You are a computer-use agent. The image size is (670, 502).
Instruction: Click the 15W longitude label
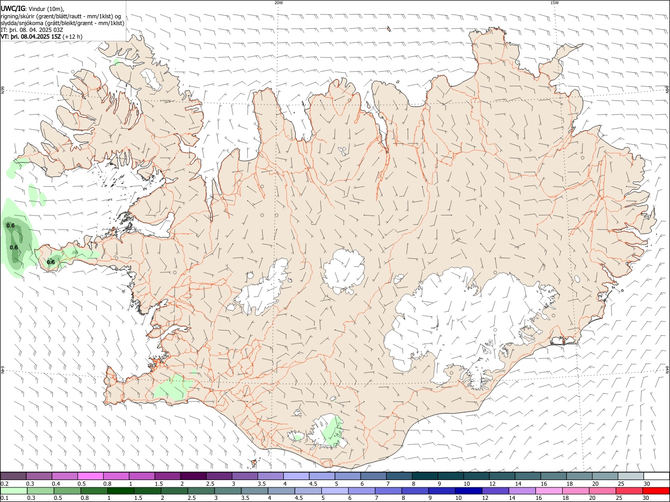554,3
